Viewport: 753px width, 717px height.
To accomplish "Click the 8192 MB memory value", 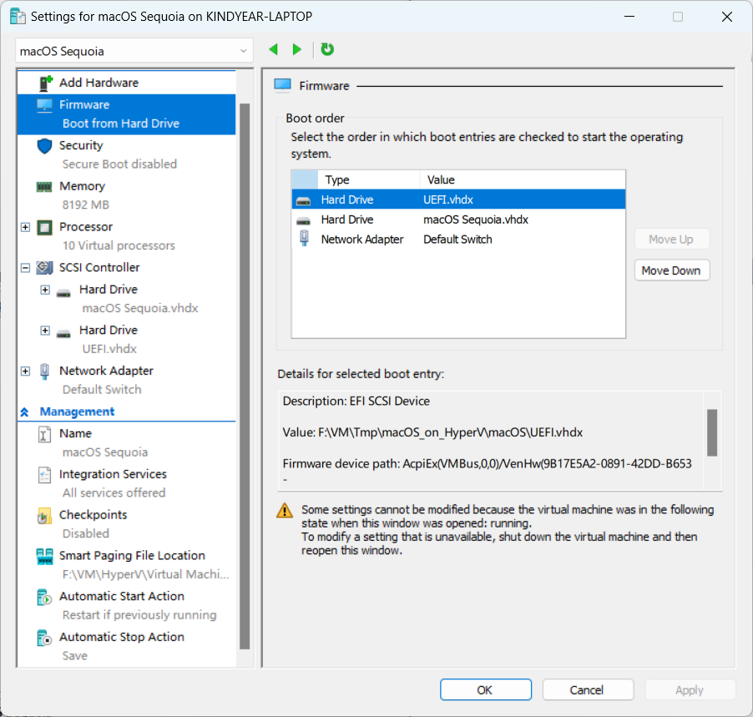I will [85, 205].
